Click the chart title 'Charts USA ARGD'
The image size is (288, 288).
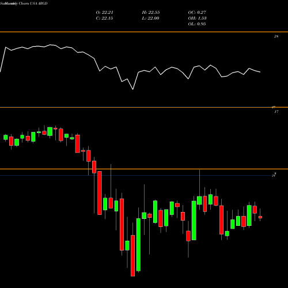[x=33, y=3]
